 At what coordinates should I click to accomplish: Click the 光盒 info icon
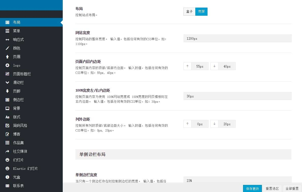pos(7,177)
